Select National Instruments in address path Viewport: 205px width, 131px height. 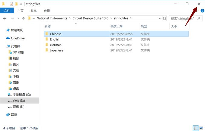pos(52,18)
